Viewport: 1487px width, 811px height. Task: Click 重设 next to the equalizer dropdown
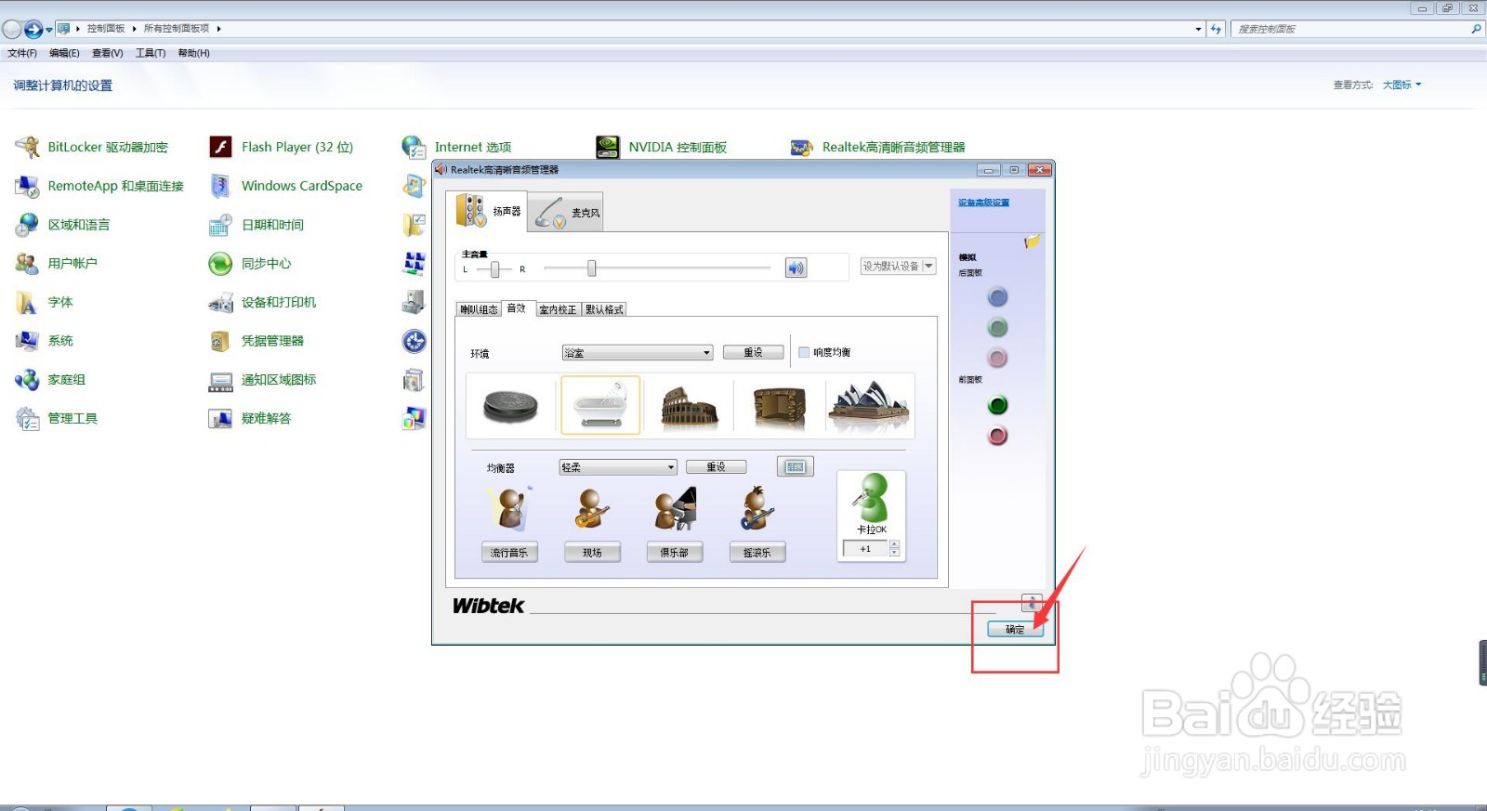[716, 467]
